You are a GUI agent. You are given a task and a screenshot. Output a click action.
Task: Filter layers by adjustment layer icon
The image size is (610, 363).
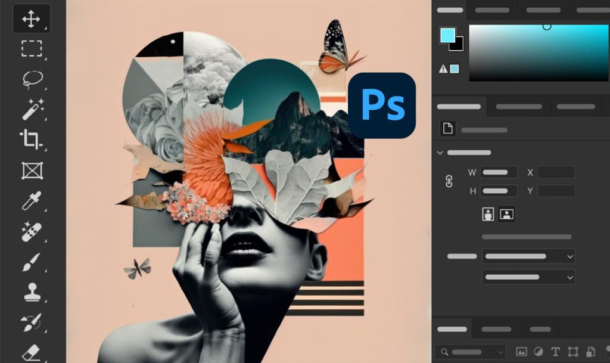pyautogui.click(x=539, y=352)
